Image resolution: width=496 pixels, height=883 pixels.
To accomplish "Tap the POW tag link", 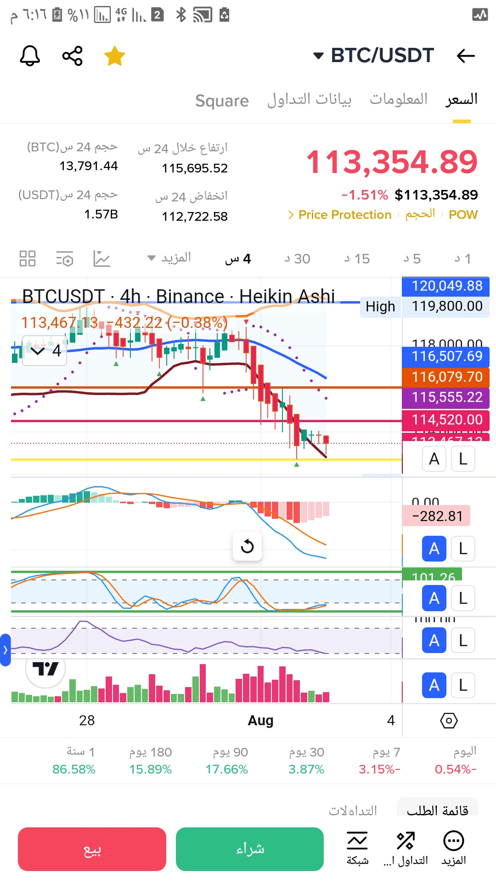I will pyautogui.click(x=463, y=215).
